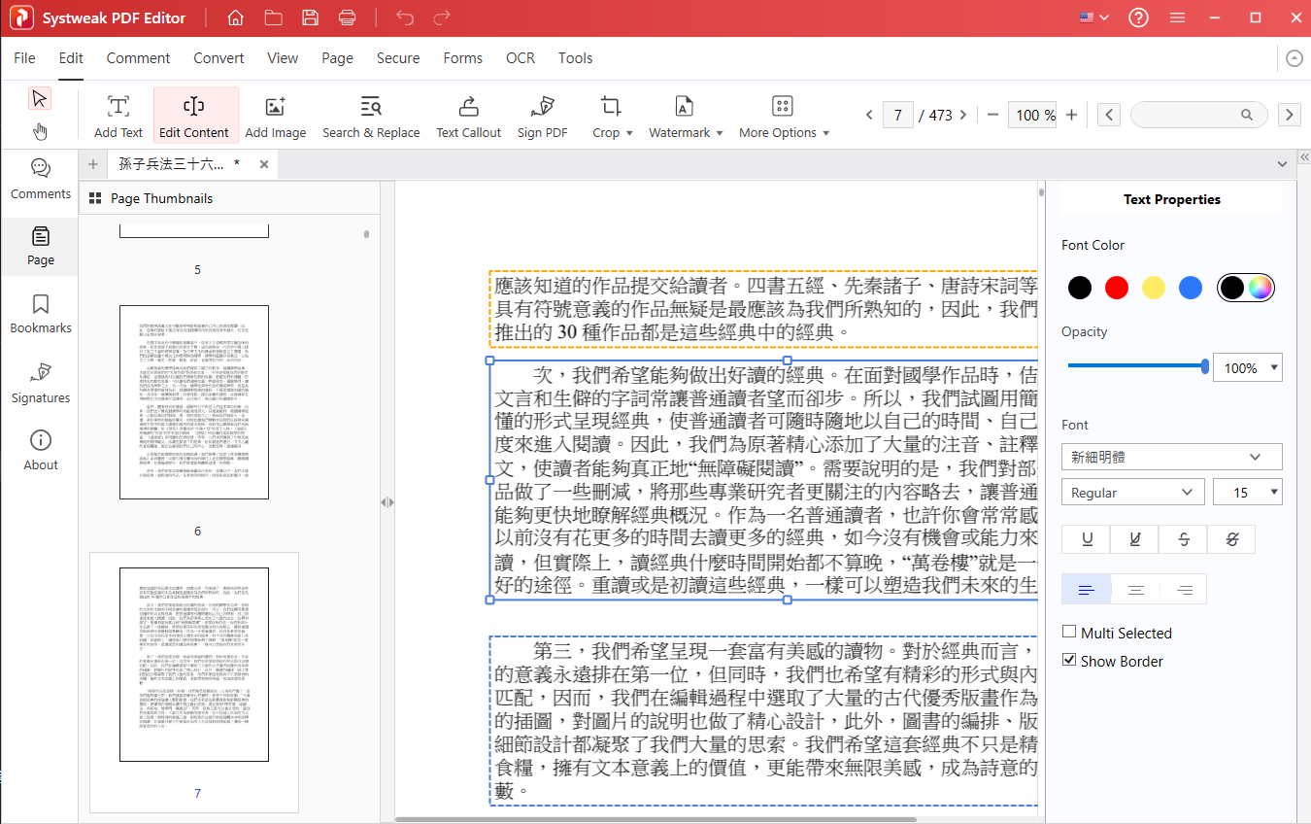1311x824 pixels.
Task: Uncheck the Show Border checkbox
Action: [x=1069, y=660]
